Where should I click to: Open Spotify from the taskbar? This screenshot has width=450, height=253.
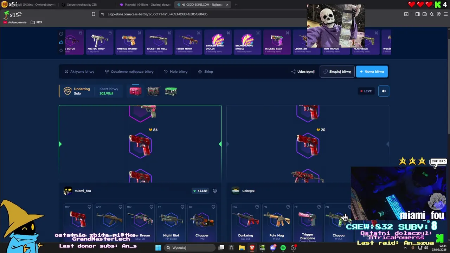point(283,248)
